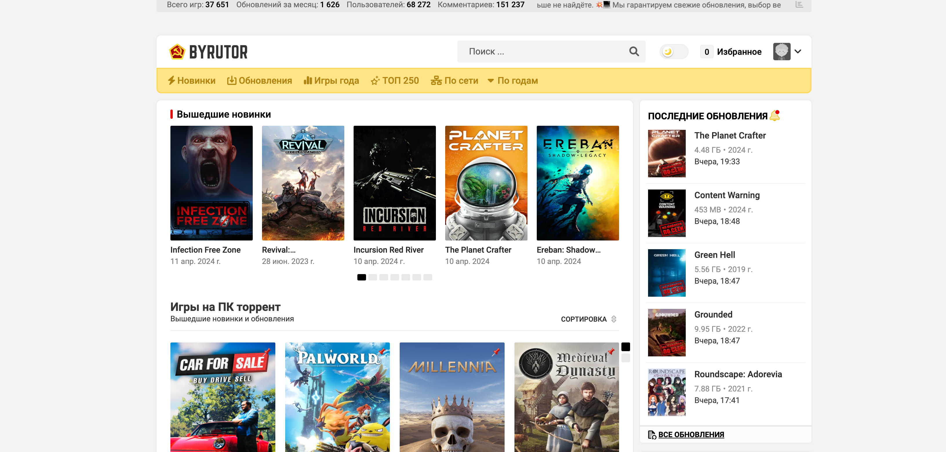Click the download icon next to Обновления
Viewport: 946px width, 452px height.
(x=232, y=81)
